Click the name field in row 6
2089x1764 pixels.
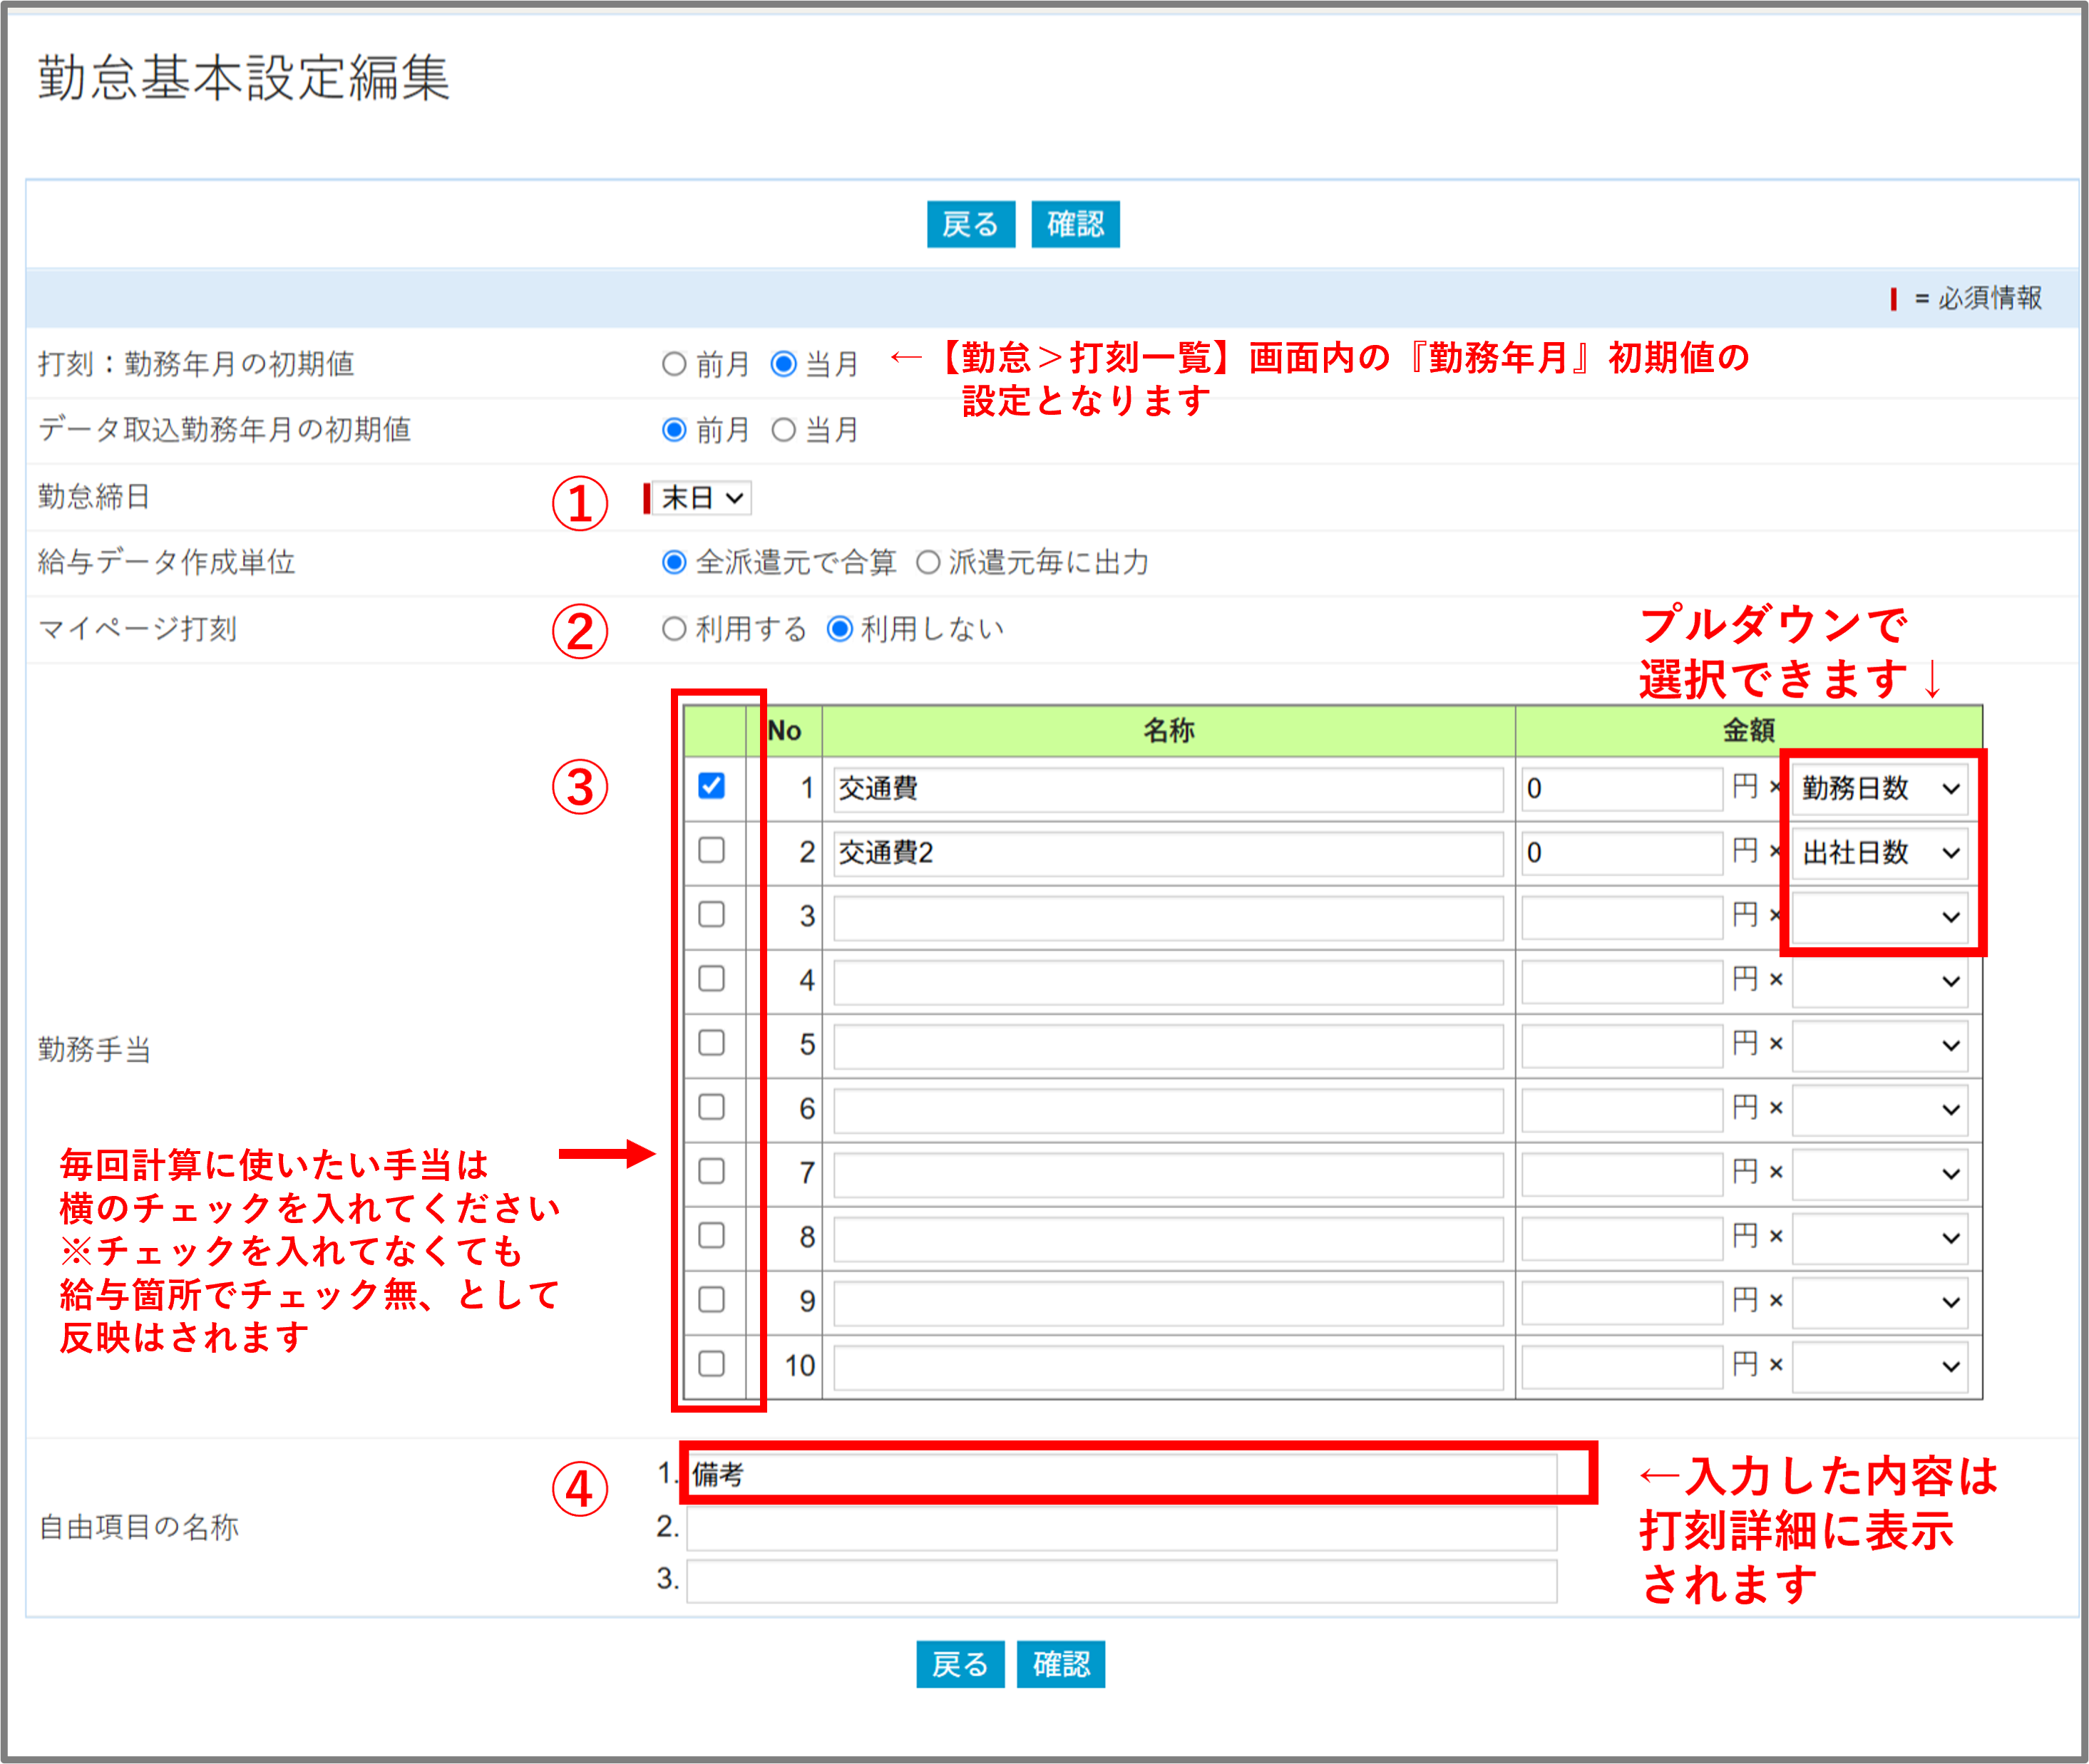tap(1168, 1110)
